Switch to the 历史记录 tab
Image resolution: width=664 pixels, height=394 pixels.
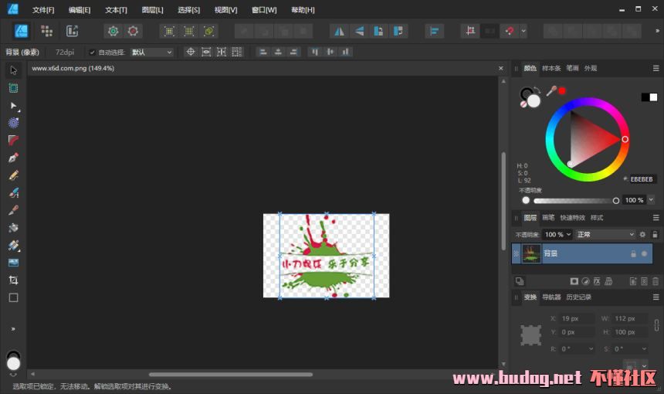(x=578, y=297)
